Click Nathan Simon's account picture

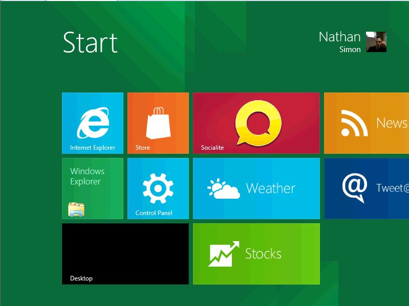(x=376, y=42)
